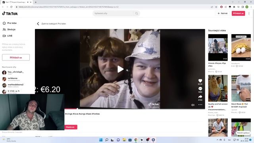Click the #cringe hashtag
The height and width of the screenshot is (143, 254).
click(69, 114)
